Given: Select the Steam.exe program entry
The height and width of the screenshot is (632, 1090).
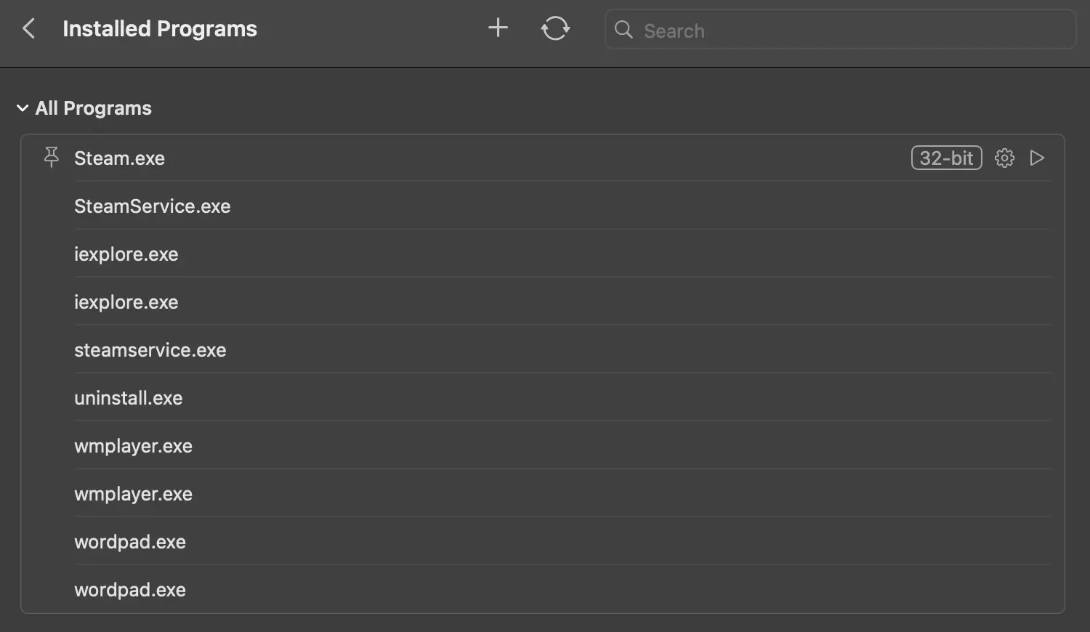Looking at the screenshot, I should pos(120,158).
